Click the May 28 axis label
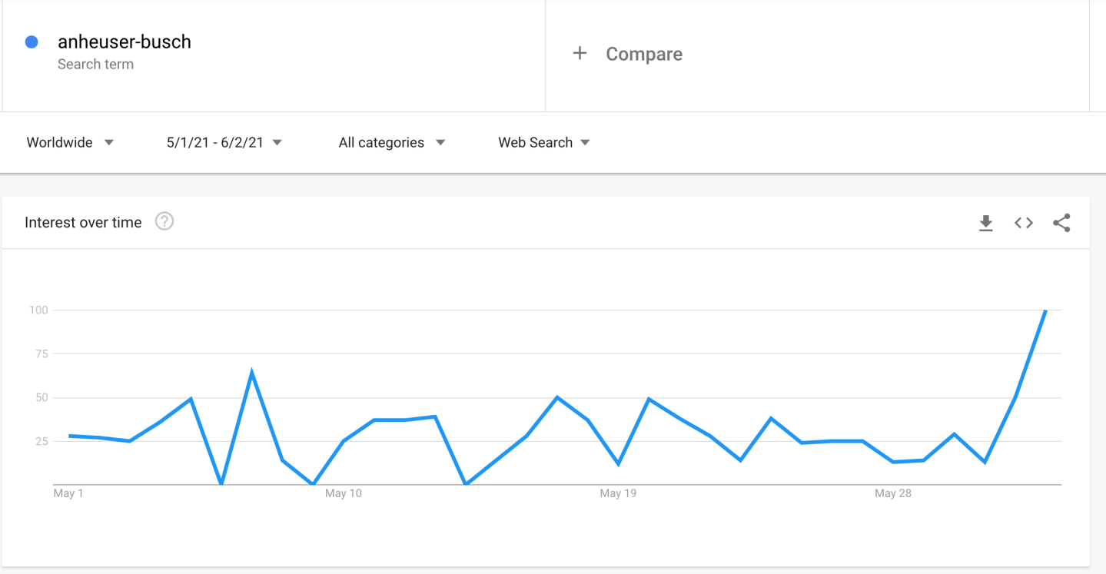This screenshot has width=1106, height=574. click(892, 493)
